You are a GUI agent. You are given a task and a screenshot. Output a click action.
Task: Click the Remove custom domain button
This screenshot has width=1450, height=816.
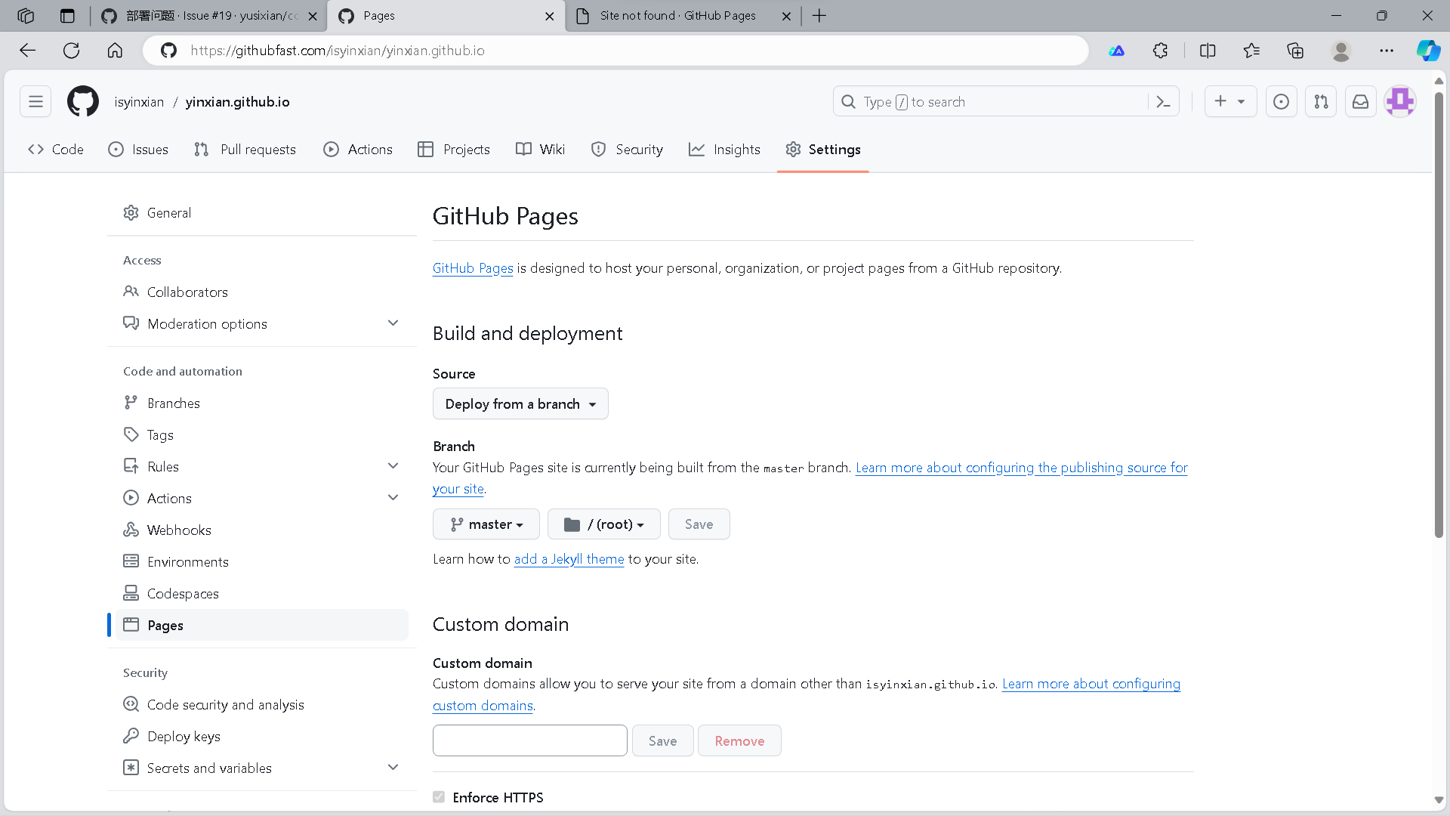pos(739,741)
